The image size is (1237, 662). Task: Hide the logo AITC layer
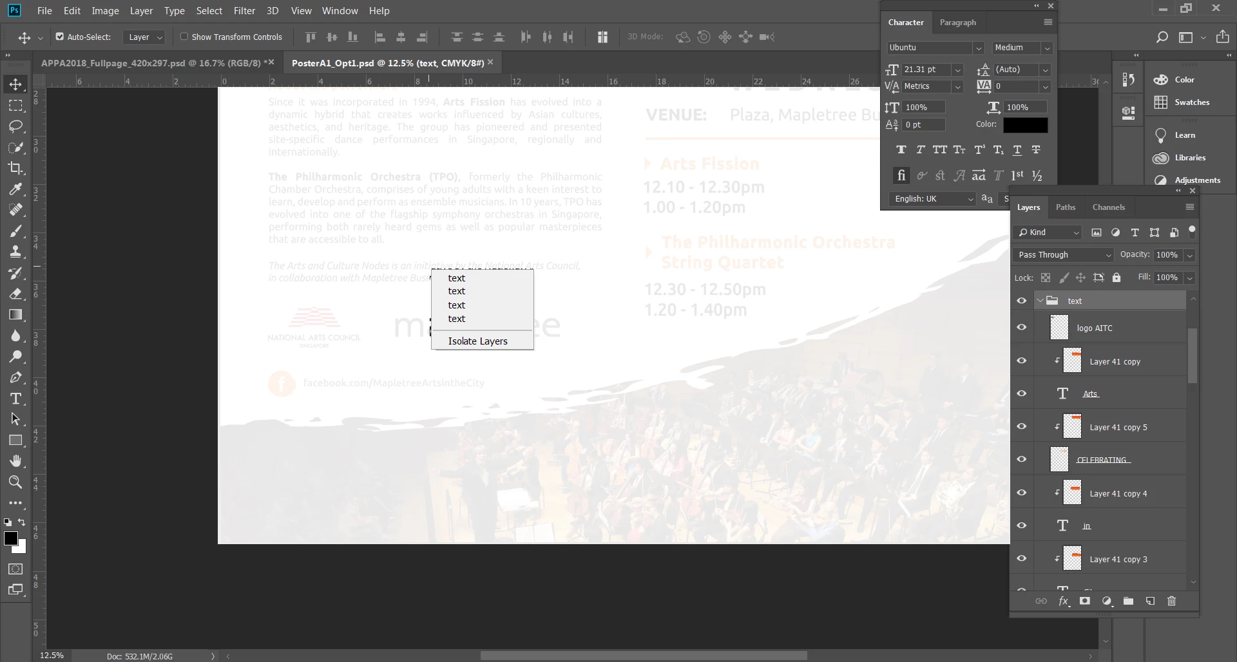click(x=1022, y=328)
